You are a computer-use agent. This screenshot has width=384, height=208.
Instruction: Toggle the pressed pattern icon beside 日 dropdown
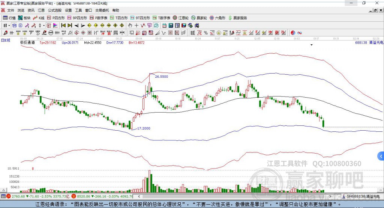coord(14,26)
